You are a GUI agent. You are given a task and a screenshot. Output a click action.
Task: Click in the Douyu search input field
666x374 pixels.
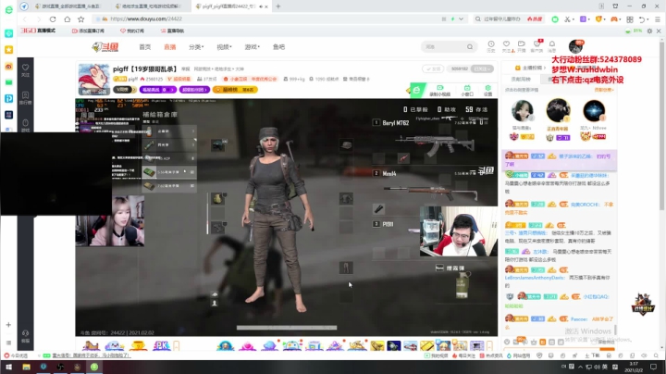click(x=444, y=46)
